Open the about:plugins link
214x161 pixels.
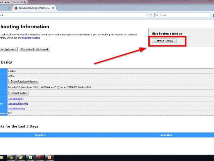click(16, 99)
